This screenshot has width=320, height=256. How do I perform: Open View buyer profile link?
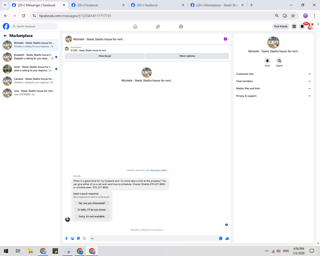pos(158,170)
